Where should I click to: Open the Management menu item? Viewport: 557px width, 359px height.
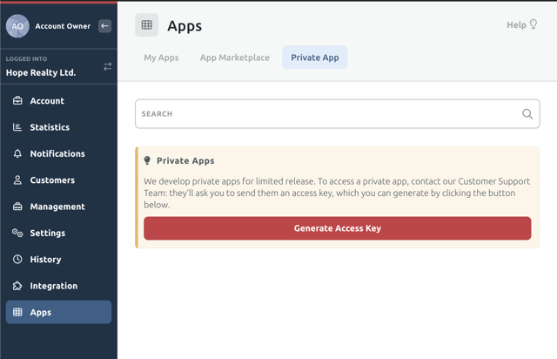point(57,207)
